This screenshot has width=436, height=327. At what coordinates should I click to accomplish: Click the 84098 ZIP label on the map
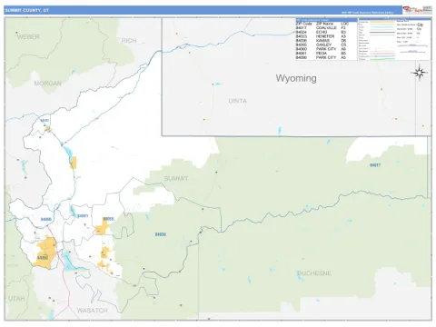45,219
